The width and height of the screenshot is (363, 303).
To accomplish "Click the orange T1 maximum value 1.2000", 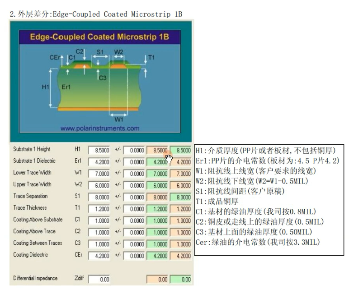I will (x=181, y=209).
